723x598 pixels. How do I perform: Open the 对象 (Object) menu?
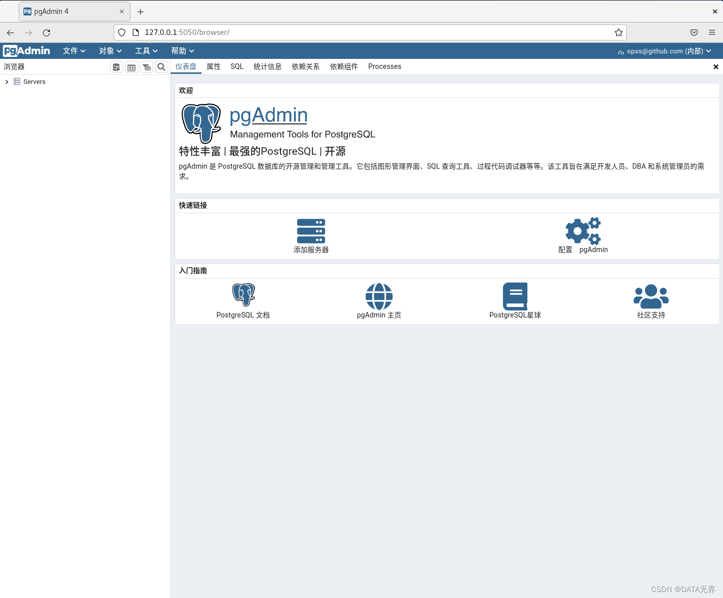(x=110, y=51)
